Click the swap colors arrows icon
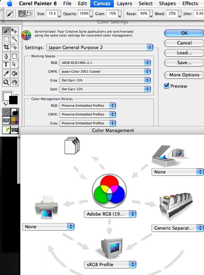This screenshot has height=275, width=204. 5,104
